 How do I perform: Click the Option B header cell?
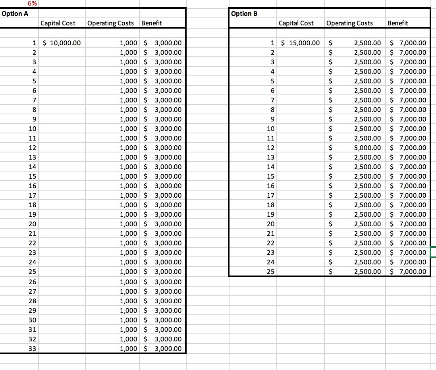tap(253, 13)
